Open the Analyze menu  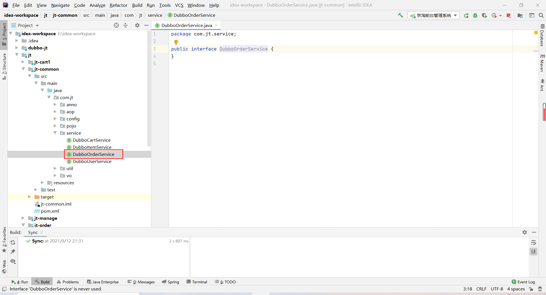tap(97, 5)
